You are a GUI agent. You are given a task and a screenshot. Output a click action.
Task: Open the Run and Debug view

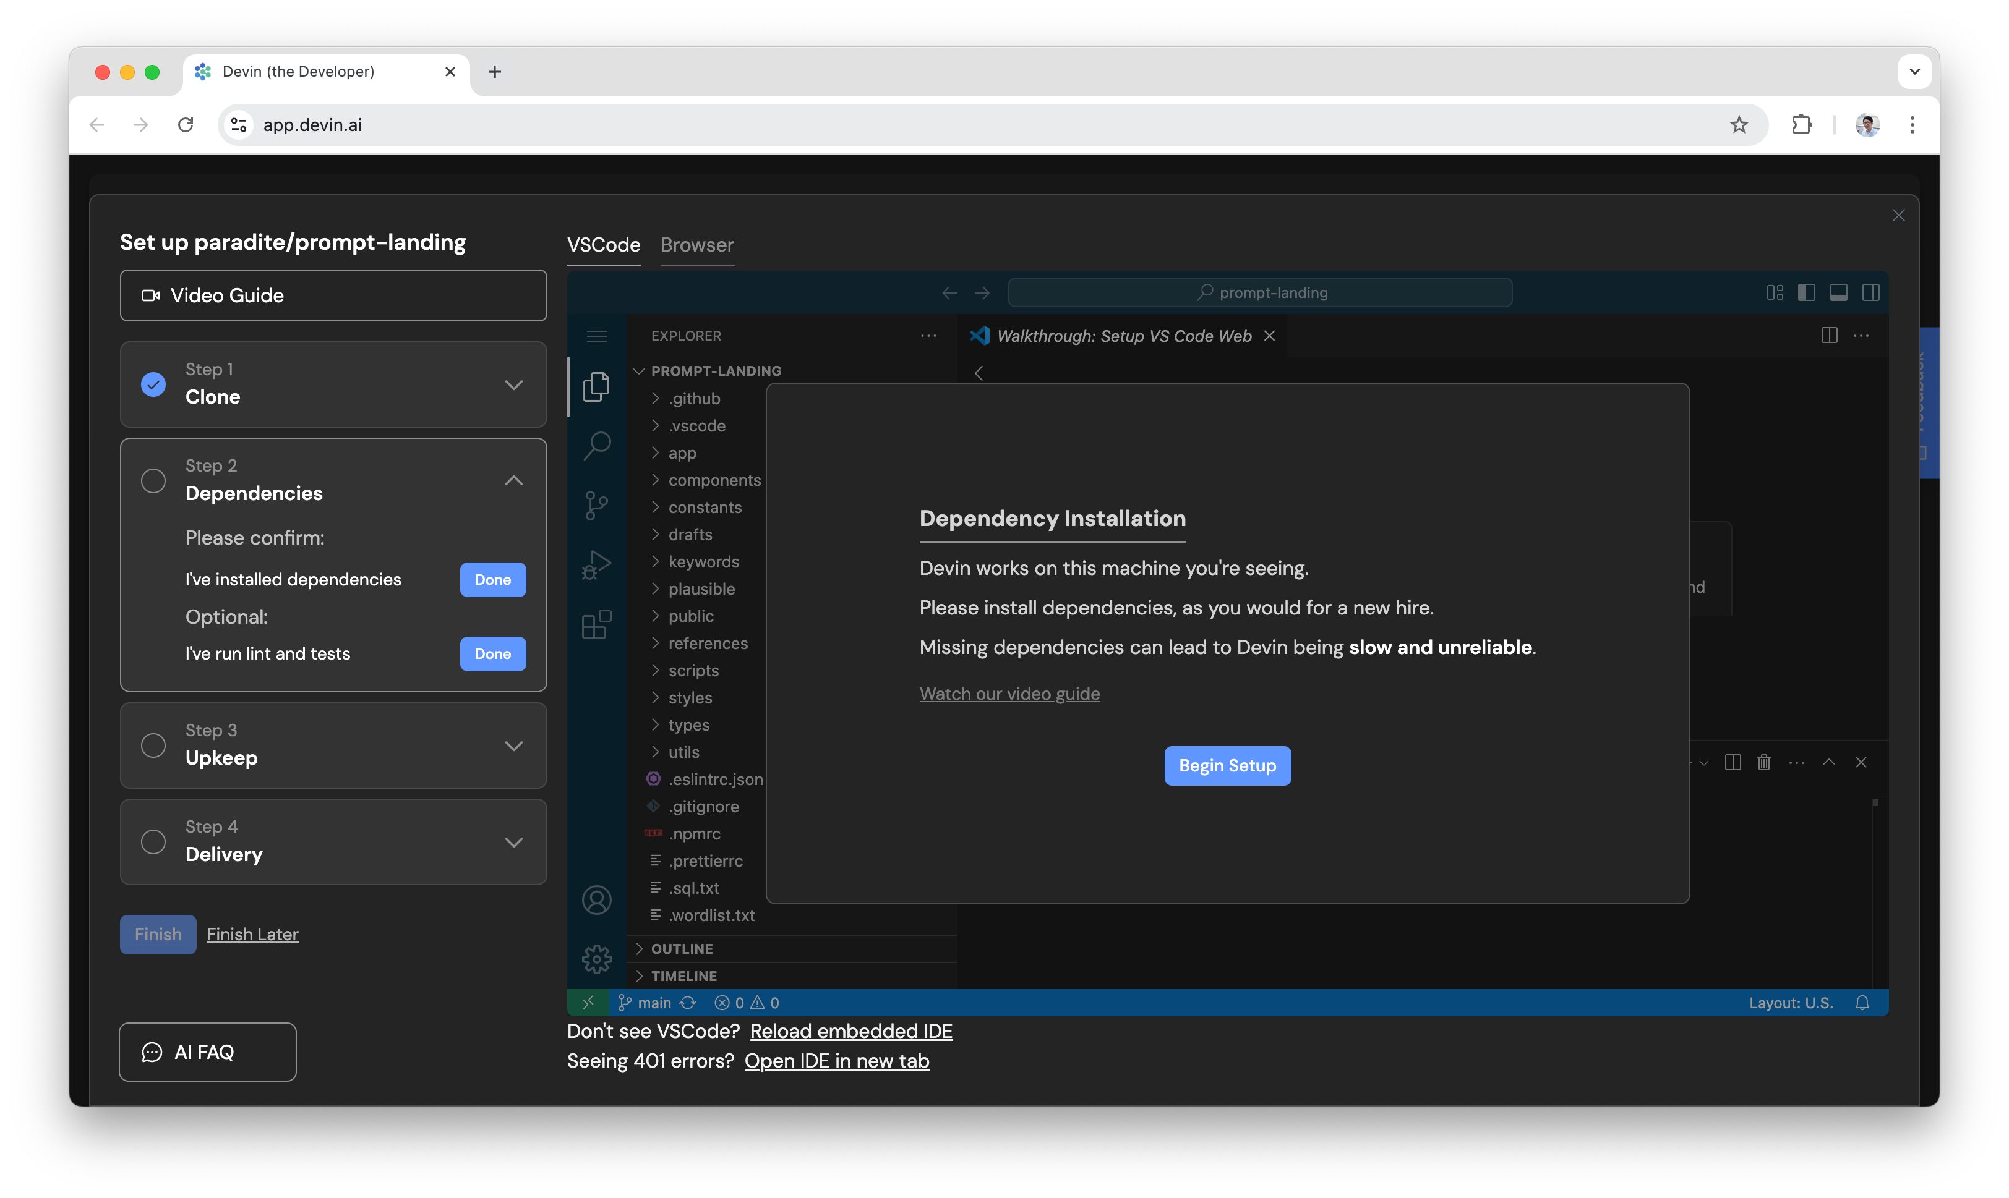(x=596, y=564)
